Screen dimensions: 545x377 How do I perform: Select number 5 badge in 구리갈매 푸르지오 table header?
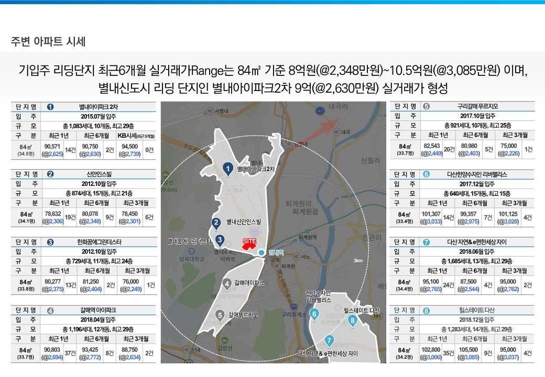(x=426, y=106)
